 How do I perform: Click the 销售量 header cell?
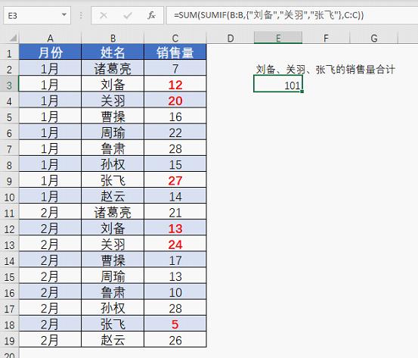pyautogui.click(x=175, y=51)
